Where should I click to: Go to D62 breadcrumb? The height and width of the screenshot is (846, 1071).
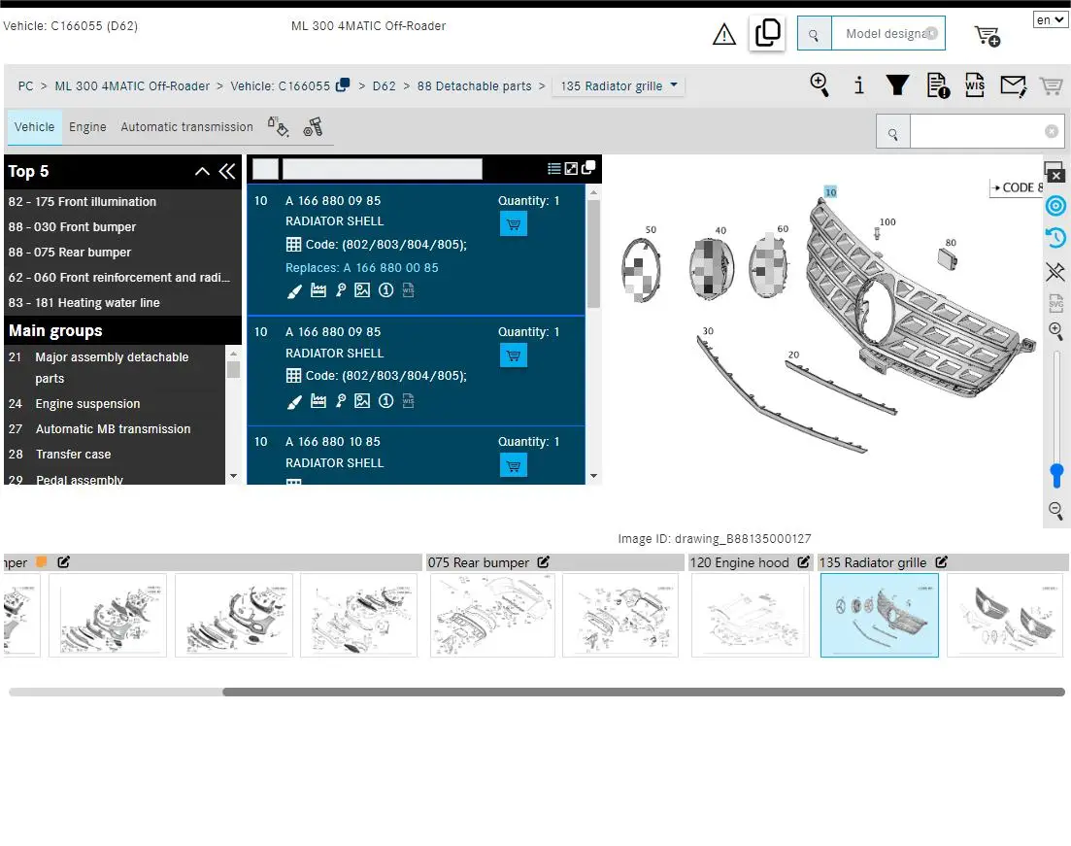[x=384, y=86]
